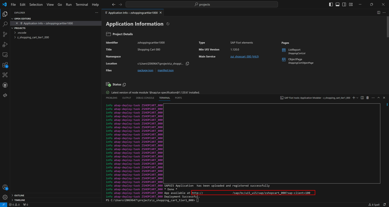Click the projects command center search box
Image resolution: width=389 pixels, height=207 pixels.
pyautogui.click(x=202, y=5)
